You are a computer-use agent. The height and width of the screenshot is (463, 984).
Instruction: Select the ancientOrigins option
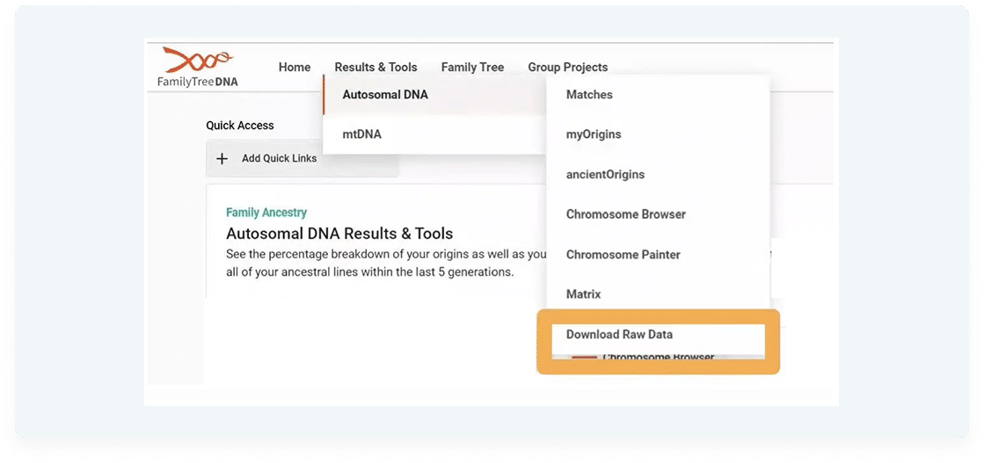coord(605,175)
